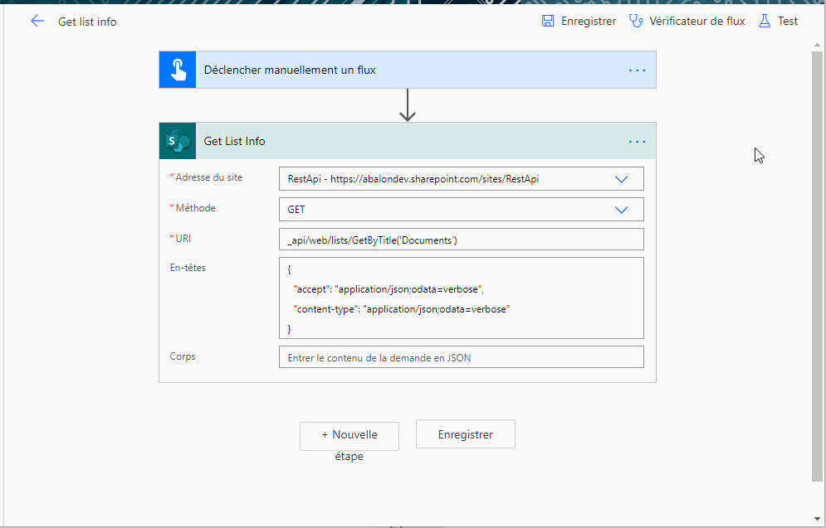Click the Enregistrer label in top toolbar
The height and width of the screenshot is (528, 826).
coord(589,21)
